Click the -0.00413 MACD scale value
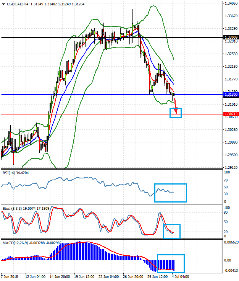239x281 pixels. click(231, 270)
